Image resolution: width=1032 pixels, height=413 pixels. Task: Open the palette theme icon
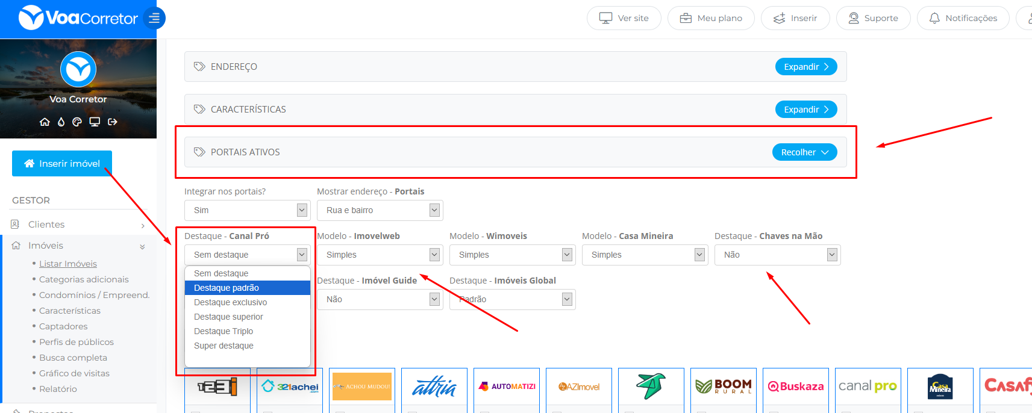[77, 122]
